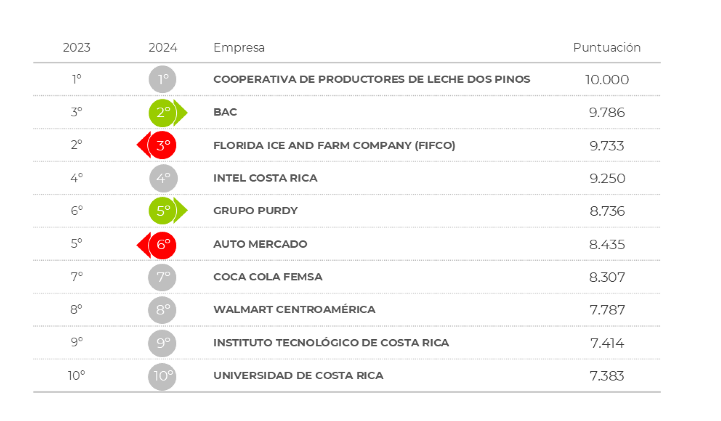Select the BAC company name
The width and height of the screenshot is (721, 421).
tap(225, 112)
